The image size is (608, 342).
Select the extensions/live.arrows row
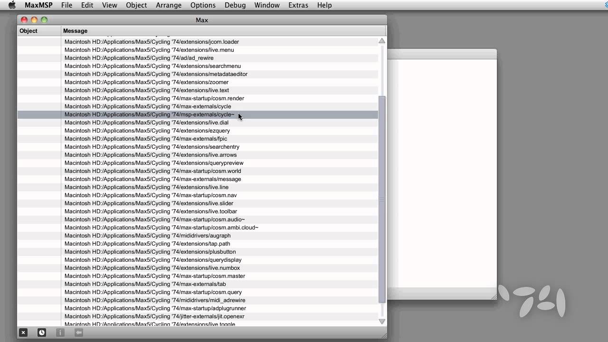pos(198,155)
